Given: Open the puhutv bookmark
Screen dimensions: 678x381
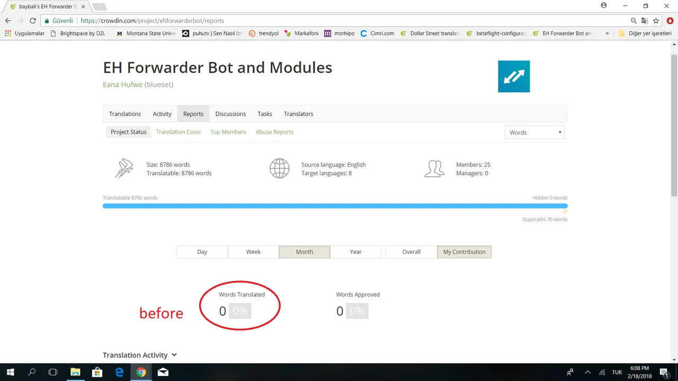Looking at the screenshot, I should (212, 33).
